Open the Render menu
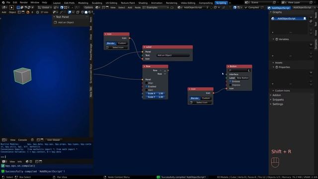Viewport: 318px width, 179px height. tap(23, 2)
